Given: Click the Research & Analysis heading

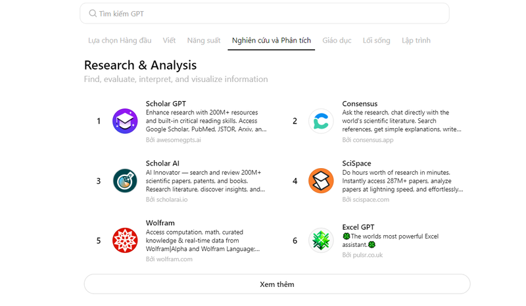Looking at the screenshot, I should point(140,65).
